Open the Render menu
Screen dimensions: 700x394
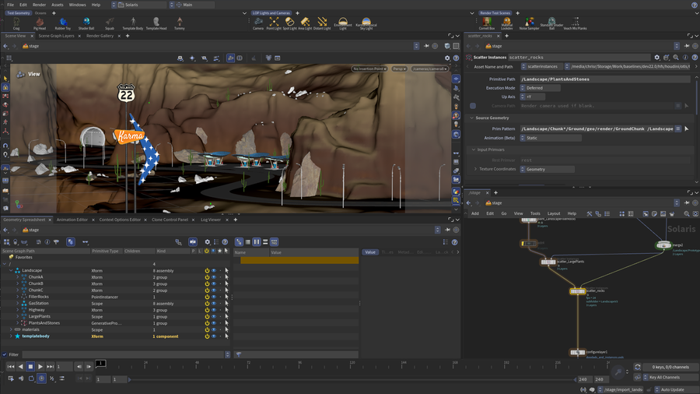coord(40,5)
